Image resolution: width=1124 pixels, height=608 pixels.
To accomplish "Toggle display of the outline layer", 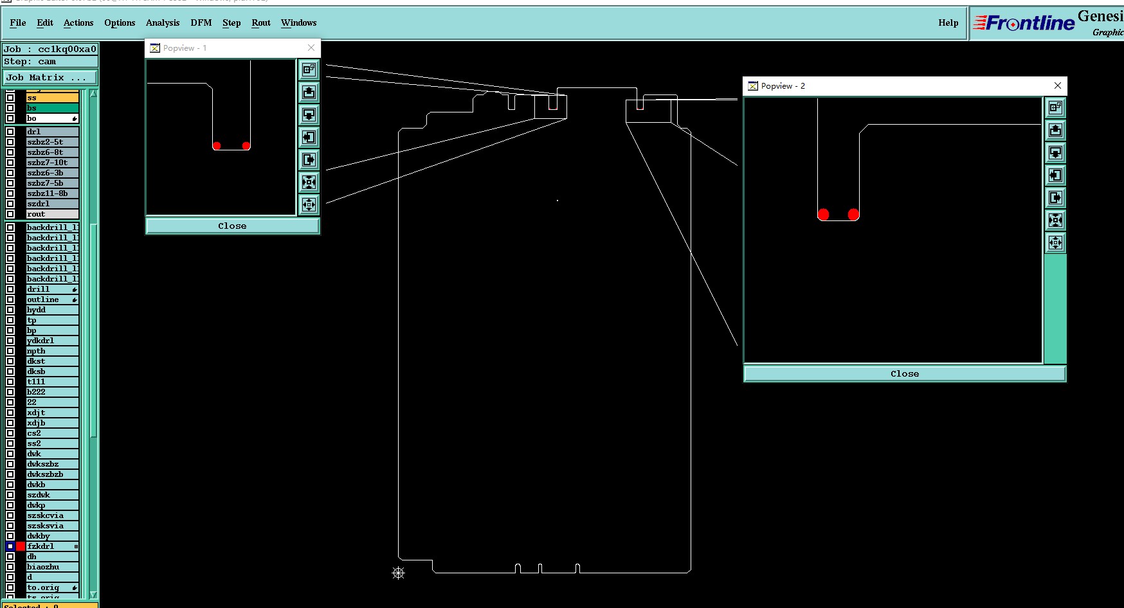I will click(10, 300).
